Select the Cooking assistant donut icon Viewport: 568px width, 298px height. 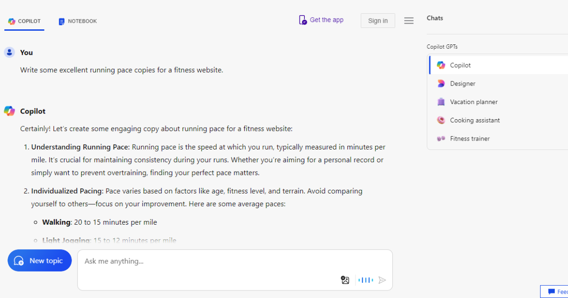pyautogui.click(x=441, y=120)
